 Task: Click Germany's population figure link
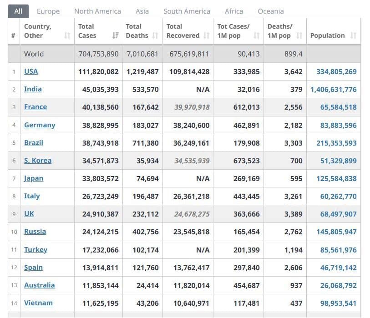click(338, 125)
